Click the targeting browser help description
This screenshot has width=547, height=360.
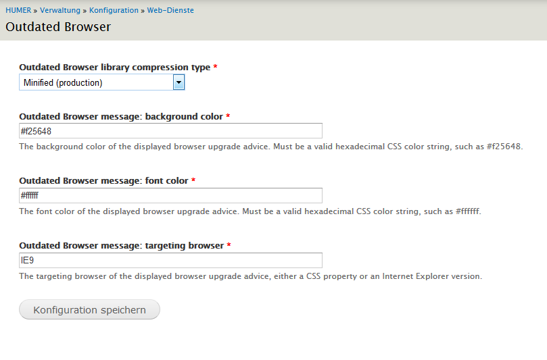pos(250,276)
